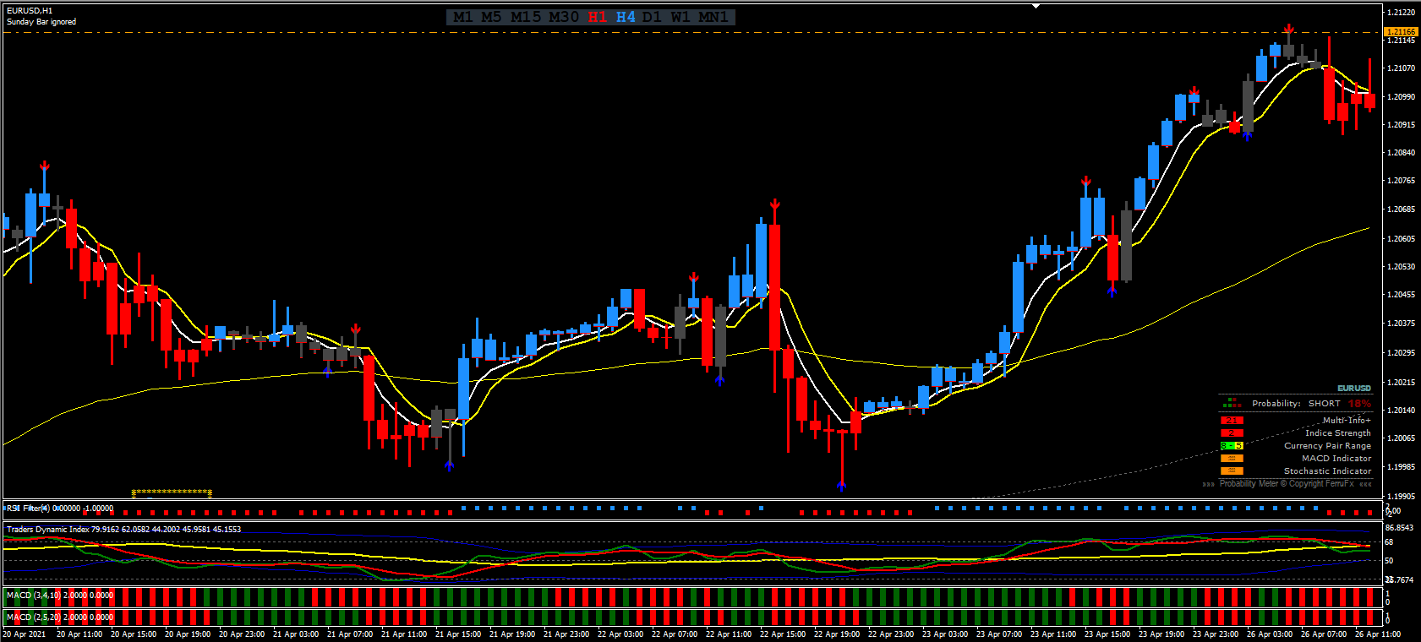1421x642 pixels.
Task: Click the blue H4 timeframe button
Action: (x=626, y=17)
